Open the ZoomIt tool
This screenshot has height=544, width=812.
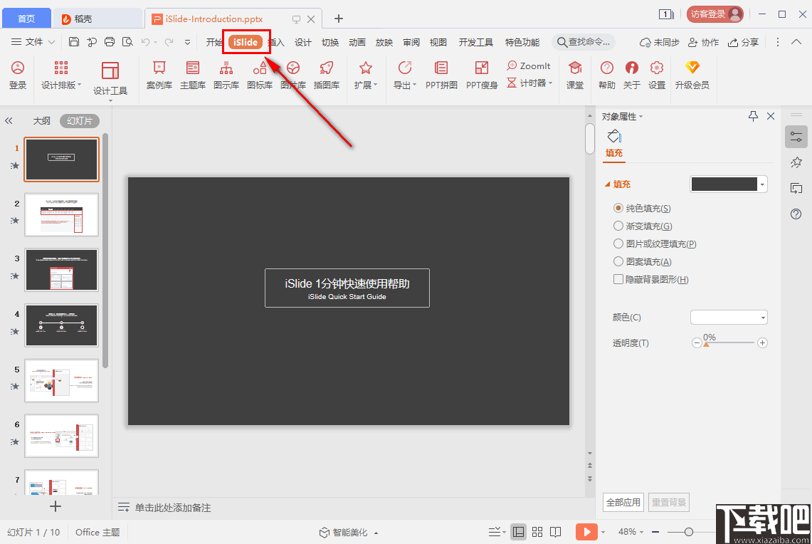[529, 66]
